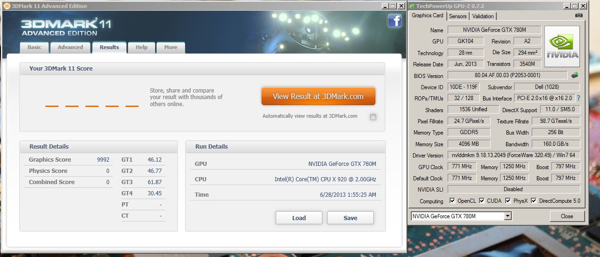Click the Transistors field 3540M
The height and width of the screenshot is (257, 600).
coord(527,64)
